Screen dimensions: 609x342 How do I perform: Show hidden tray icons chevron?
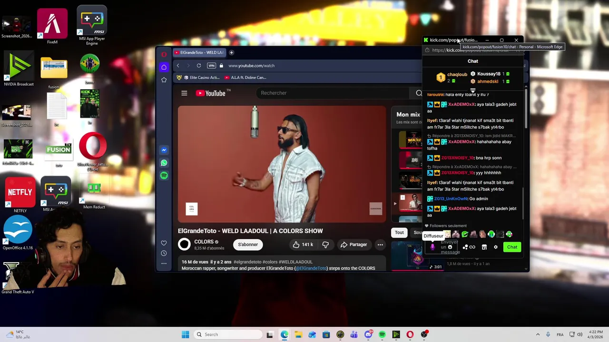point(538,334)
